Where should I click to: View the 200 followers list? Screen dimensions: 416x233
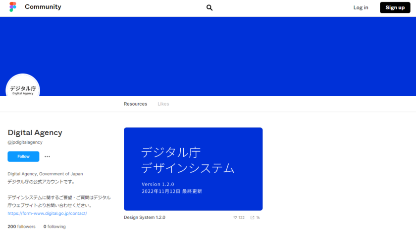point(21,227)
